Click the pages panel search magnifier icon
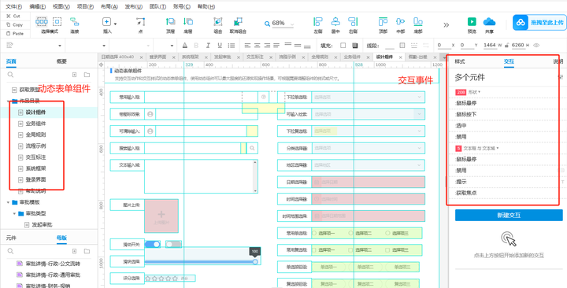Screen dimensions: 567x288 pos(10,75)
